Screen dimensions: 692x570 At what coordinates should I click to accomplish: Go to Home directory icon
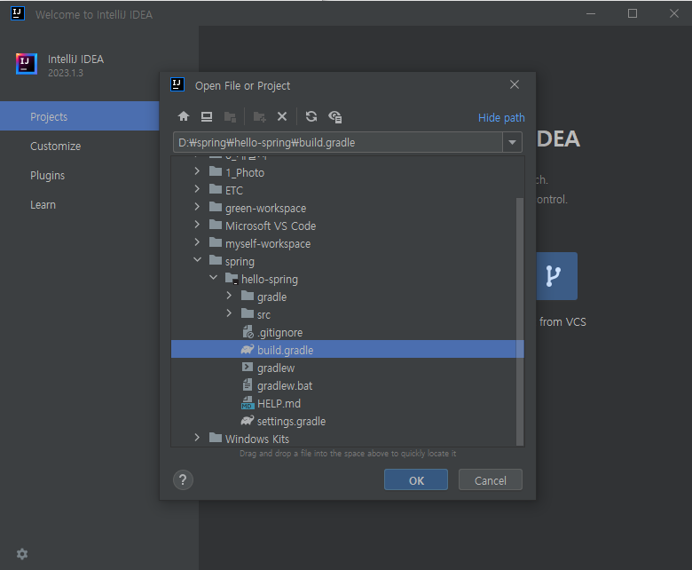[184, 116]
